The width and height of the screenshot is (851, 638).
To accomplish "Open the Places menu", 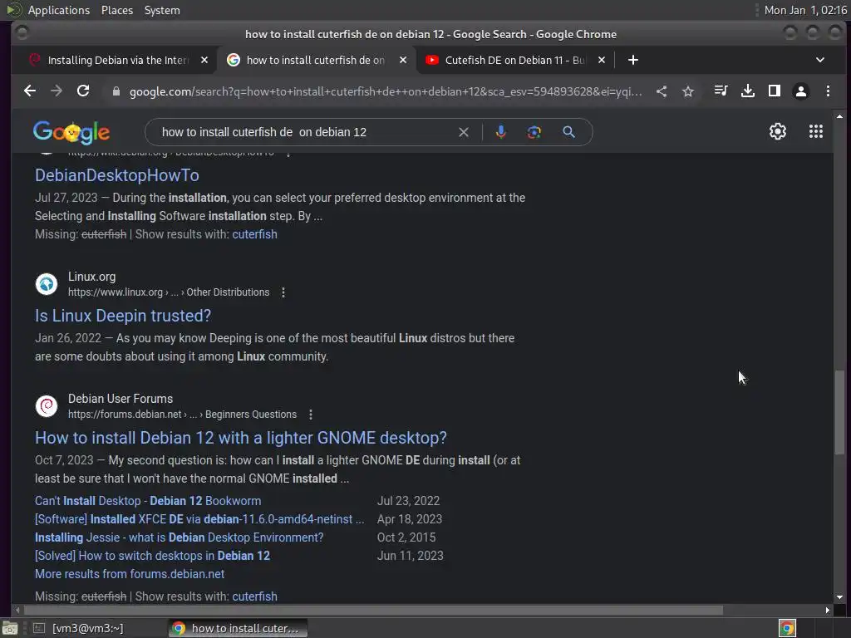I will point(117,10).
